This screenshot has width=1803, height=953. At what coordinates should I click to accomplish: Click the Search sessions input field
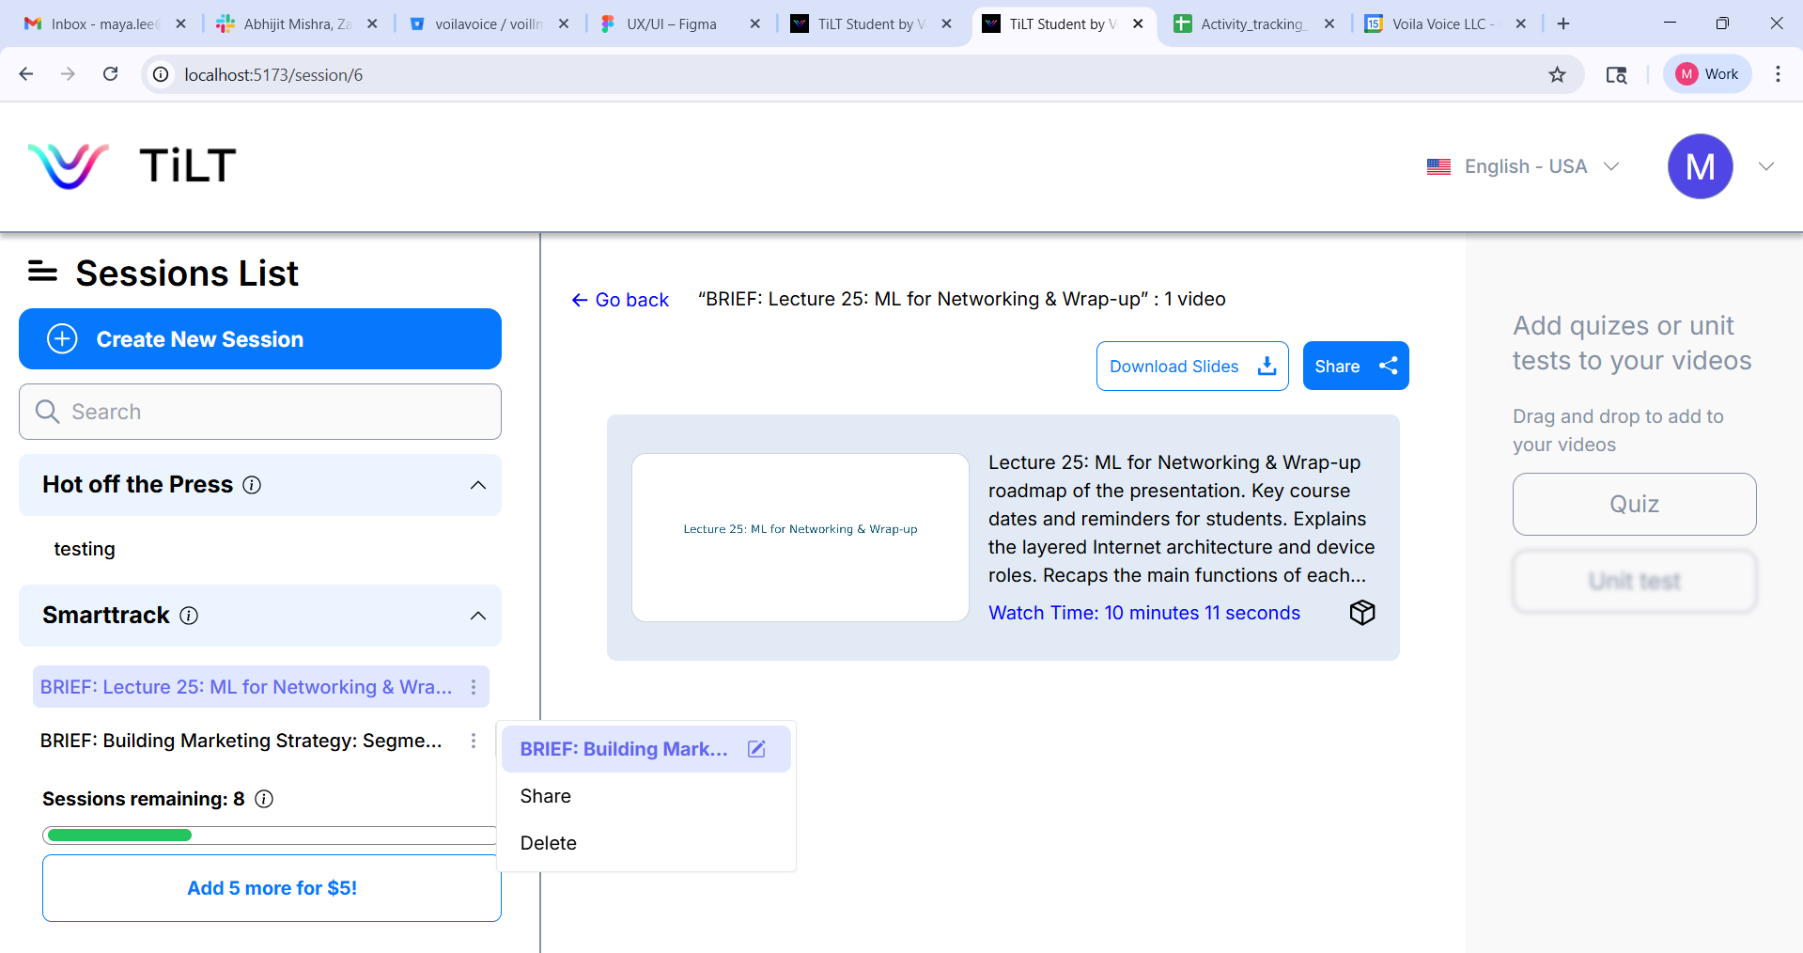tap(260, 412)
